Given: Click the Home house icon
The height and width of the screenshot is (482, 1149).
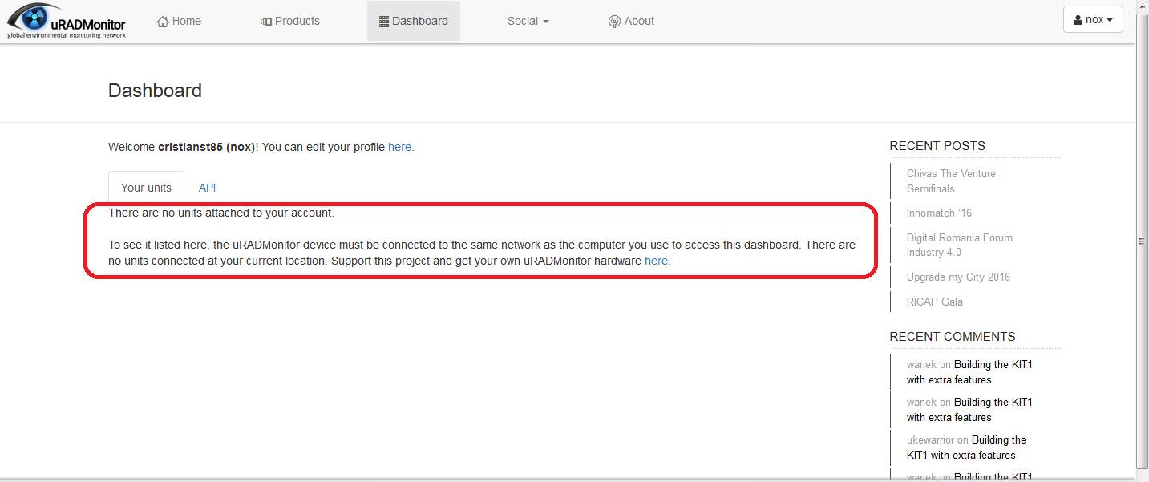Looking at the screenshot, I should click(163, 22).
